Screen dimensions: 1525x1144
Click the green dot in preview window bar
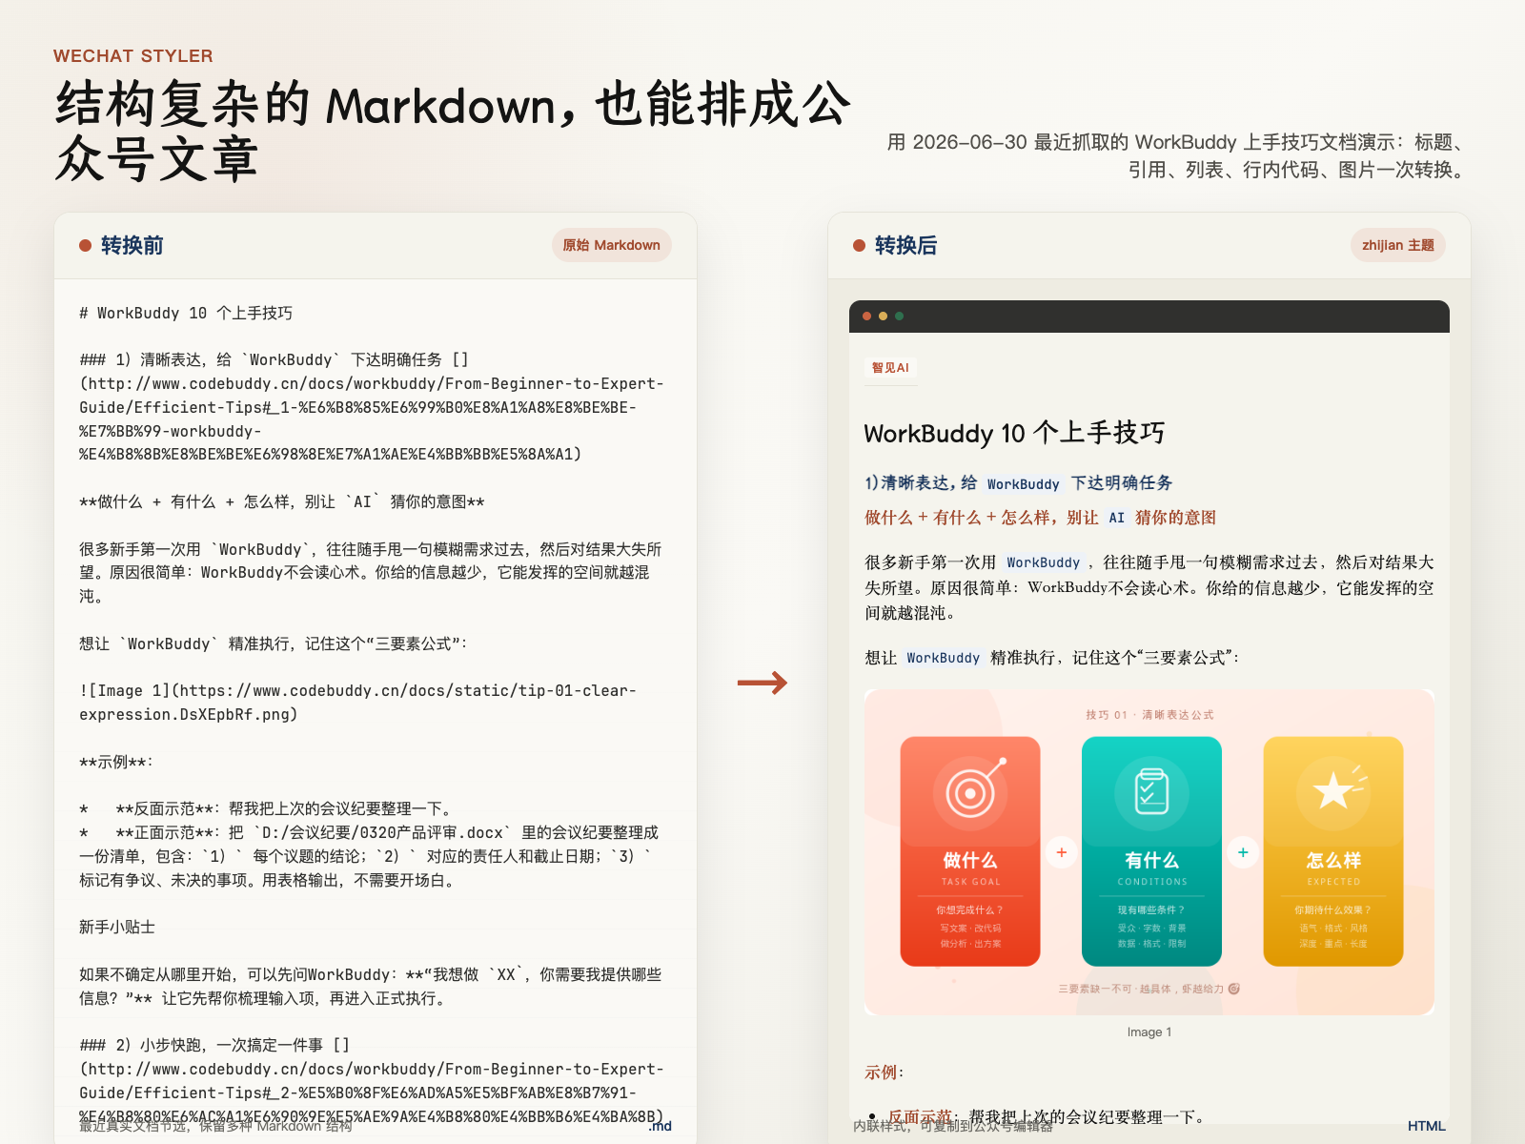tap(899, 316)
